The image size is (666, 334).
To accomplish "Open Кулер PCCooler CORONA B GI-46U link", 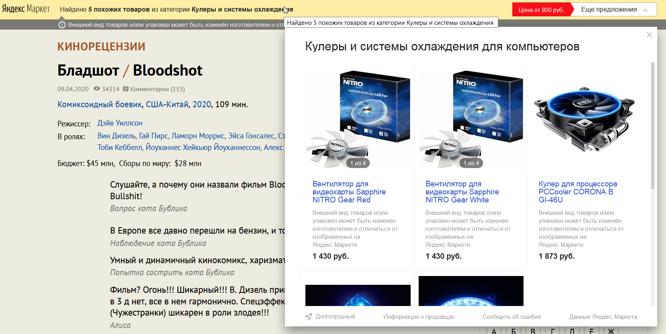I will tap(578, 192).
